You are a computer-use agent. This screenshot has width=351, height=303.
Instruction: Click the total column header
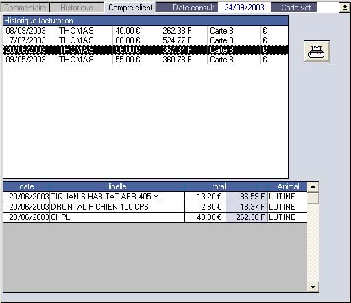click(x=219, y=186)
